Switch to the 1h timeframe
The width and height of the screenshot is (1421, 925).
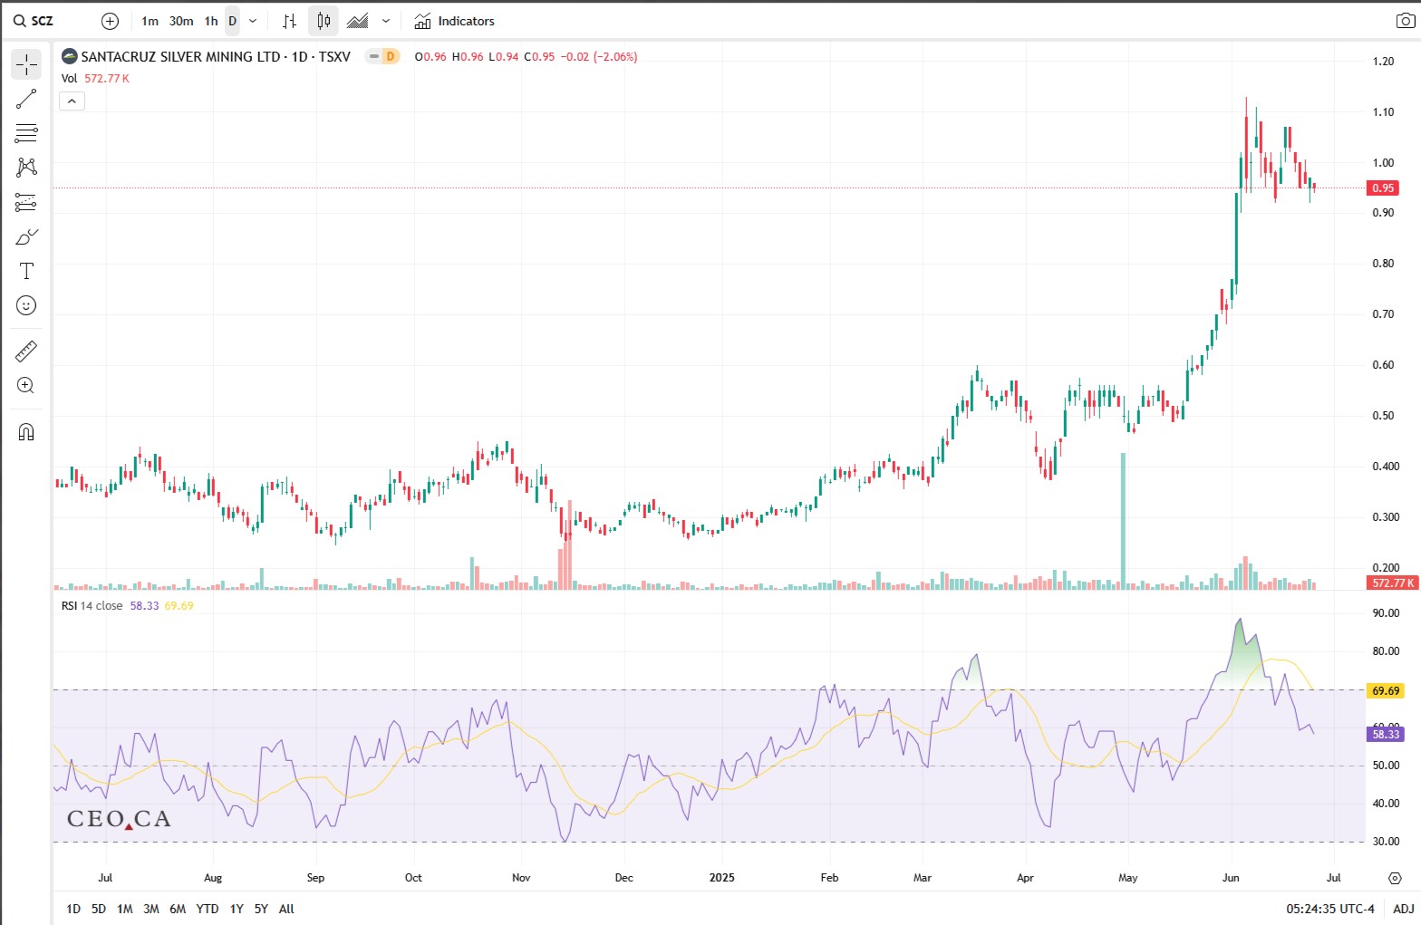[x=211, y=21]
